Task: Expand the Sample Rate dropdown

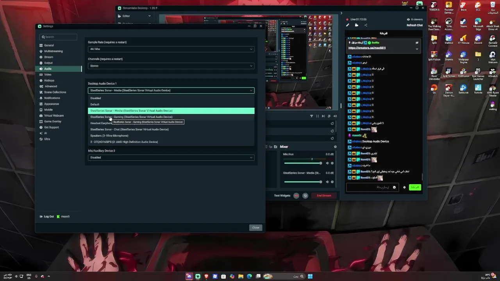Action: pyautogui.click(x=171, y=49)
